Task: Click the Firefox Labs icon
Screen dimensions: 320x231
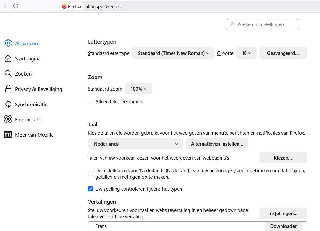Action: click(8, 119)
